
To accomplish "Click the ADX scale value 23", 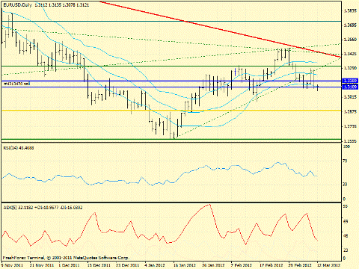I will (x=346, y=250).
